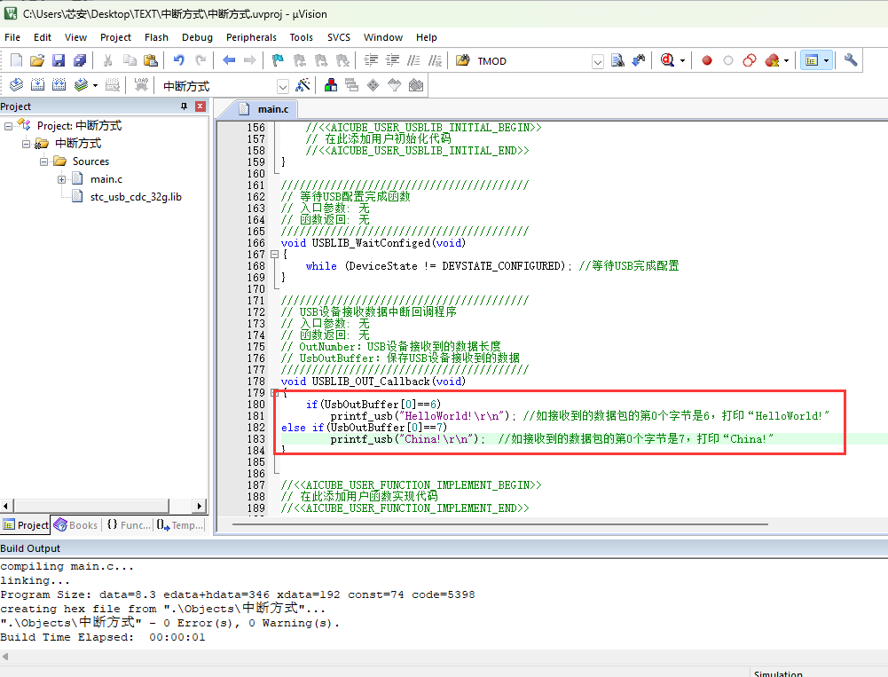Click the 'Program Size' line in Build Output

(238, 594)
